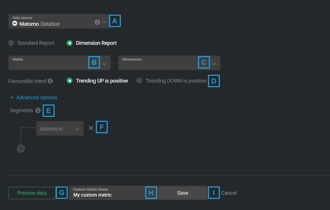Viewport: 330px width, 210px height.
Task: Enable Trending UP is positive
Action: point(70,81)
